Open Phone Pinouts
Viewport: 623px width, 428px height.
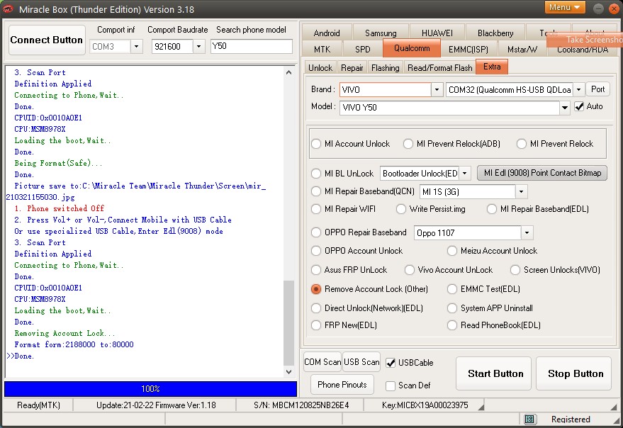[342, 385]
